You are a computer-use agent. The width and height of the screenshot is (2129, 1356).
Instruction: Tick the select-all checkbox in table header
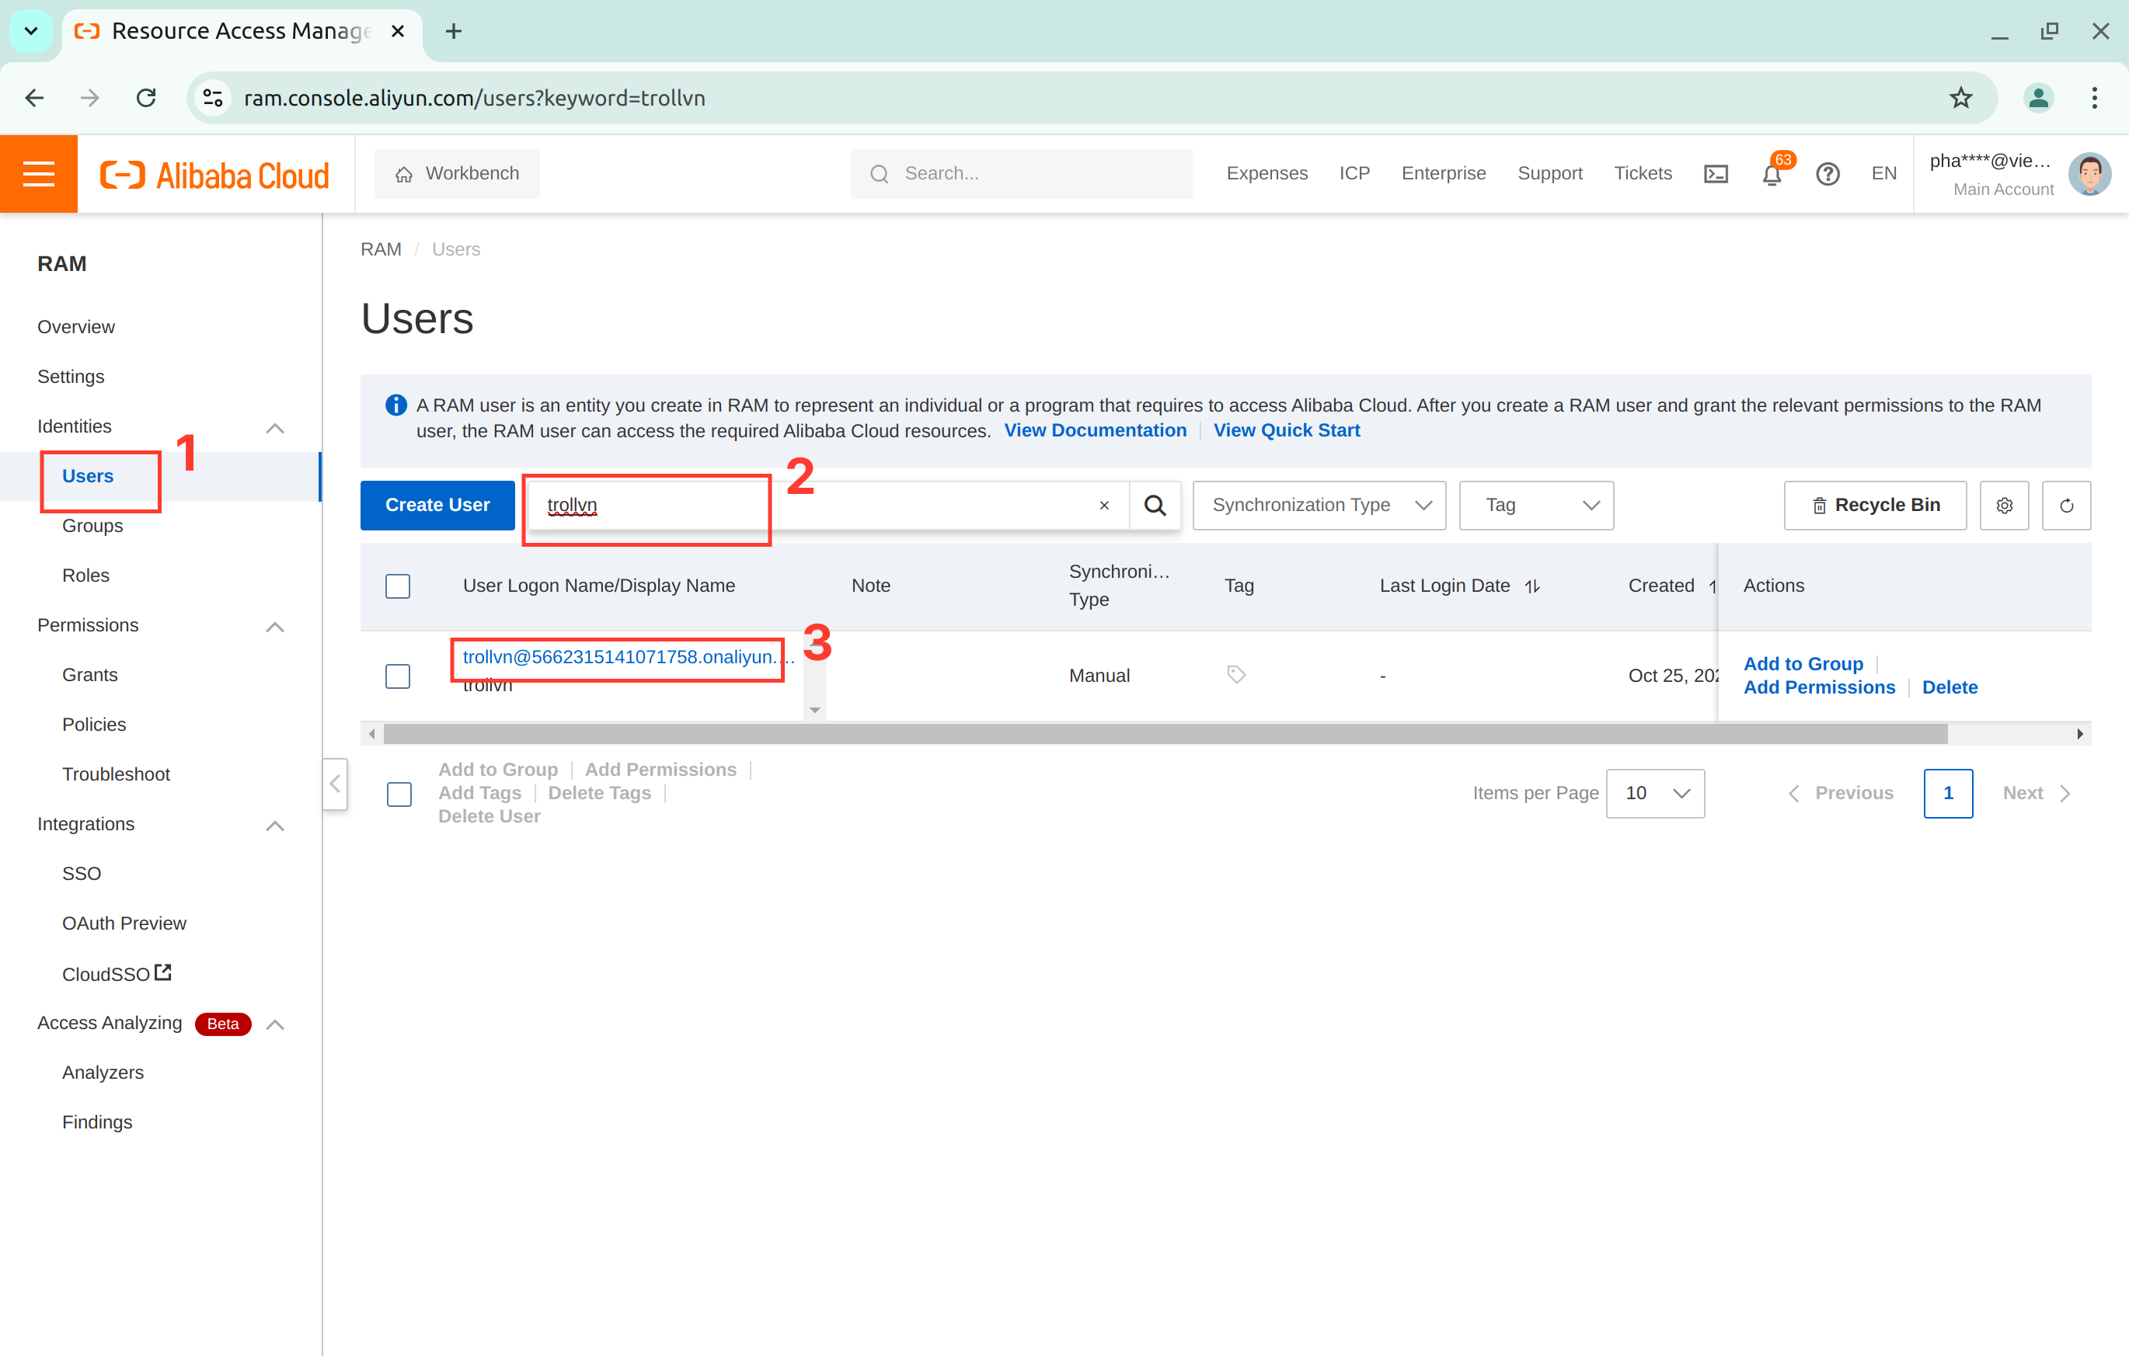click(398, 587)
